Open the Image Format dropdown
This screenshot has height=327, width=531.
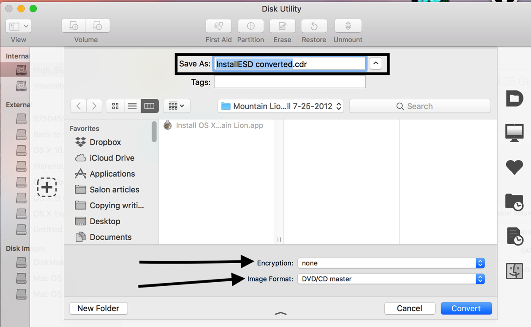click(x=391, y=279)
